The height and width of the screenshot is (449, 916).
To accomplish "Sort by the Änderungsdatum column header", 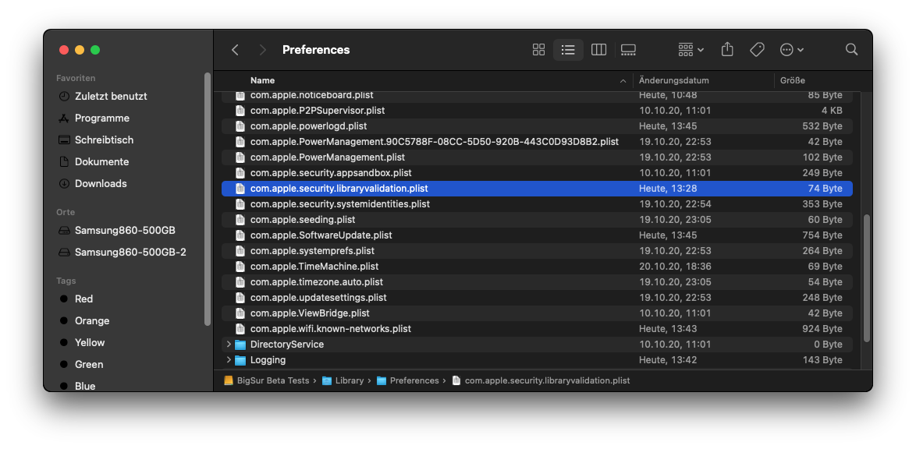I will tap(673, 80).
